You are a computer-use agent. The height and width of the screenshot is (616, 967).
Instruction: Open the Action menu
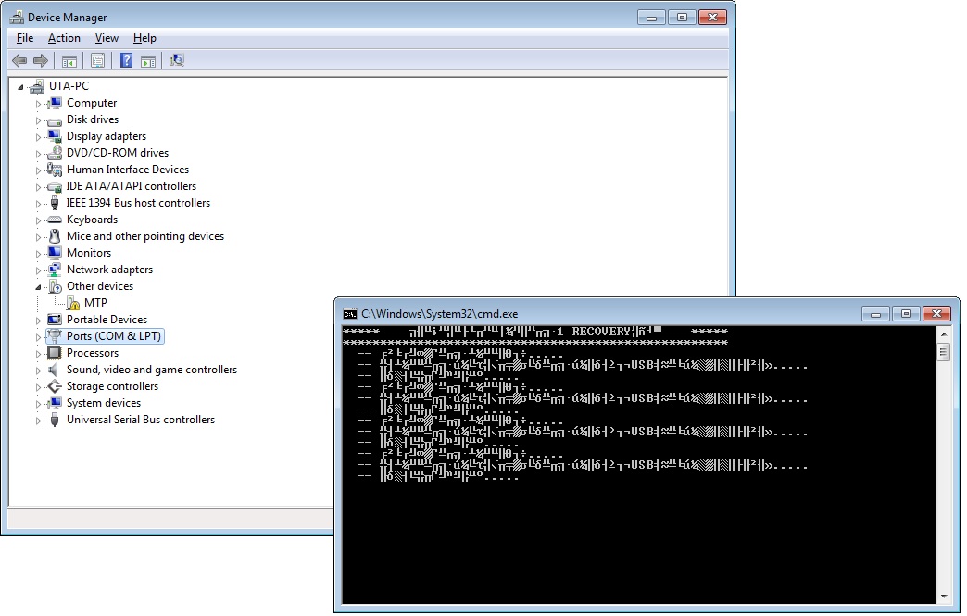tap(64, 38)
